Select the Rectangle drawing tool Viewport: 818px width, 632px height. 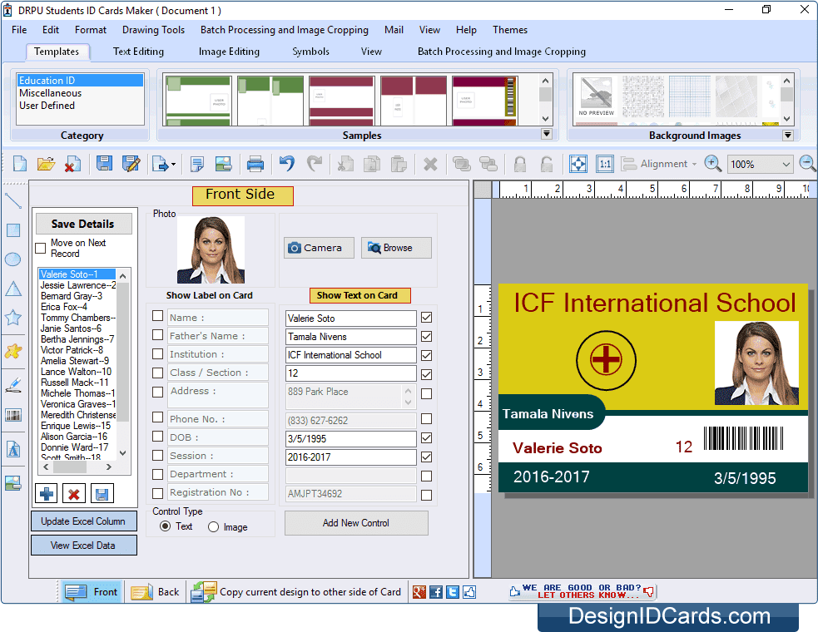click(13, 230)
